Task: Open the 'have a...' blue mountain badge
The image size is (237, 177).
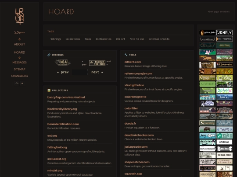Action: coord(224,97)
